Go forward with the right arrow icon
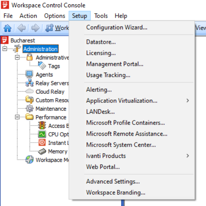This screenshot has height=206, width=206. [x=35, y=28]
